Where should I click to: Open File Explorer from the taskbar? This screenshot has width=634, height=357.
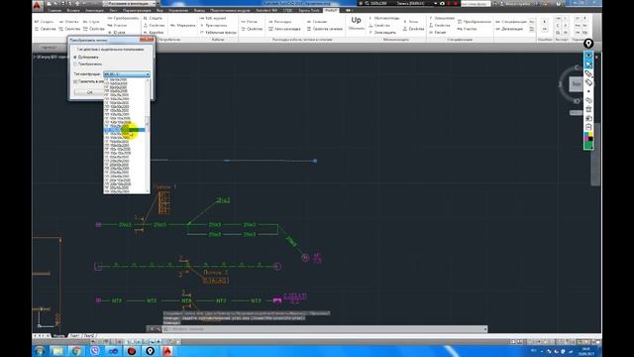57,351
